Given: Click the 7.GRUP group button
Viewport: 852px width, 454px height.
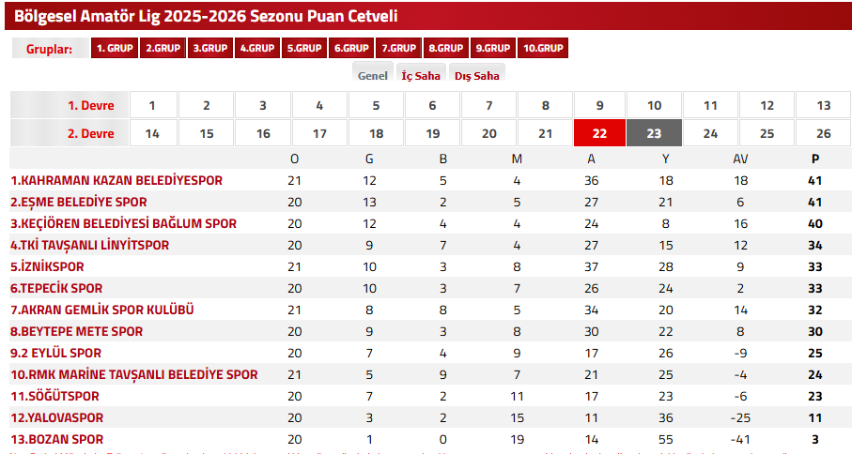Looking at the screenshot, I should click(x=399, y=49).
